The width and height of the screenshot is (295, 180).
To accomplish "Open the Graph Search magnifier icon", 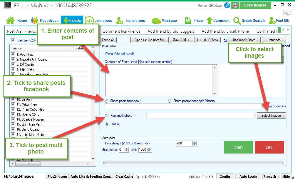I will [237, 21].
